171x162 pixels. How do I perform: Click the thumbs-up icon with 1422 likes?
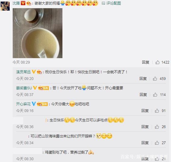pyautogui.click(x=157, y=62)
